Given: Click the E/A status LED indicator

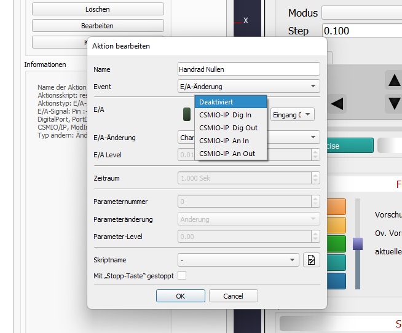Looking at the screenshot, I should point(187,114).
